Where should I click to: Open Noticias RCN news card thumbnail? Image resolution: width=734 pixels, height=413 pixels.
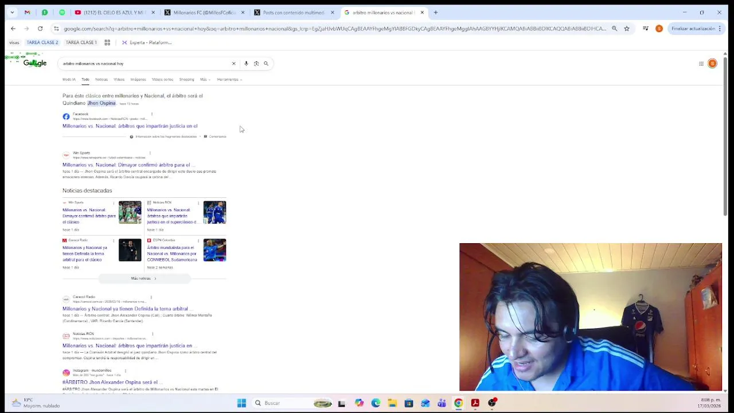click(214, 212)
